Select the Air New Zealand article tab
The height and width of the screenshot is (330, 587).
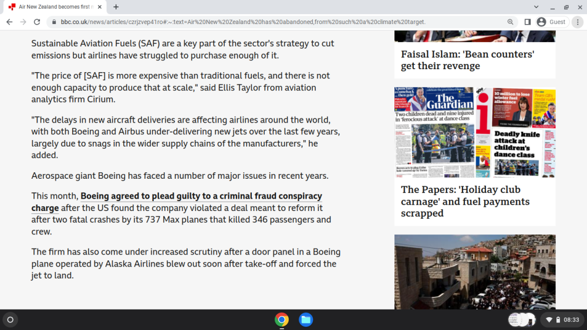55,6
